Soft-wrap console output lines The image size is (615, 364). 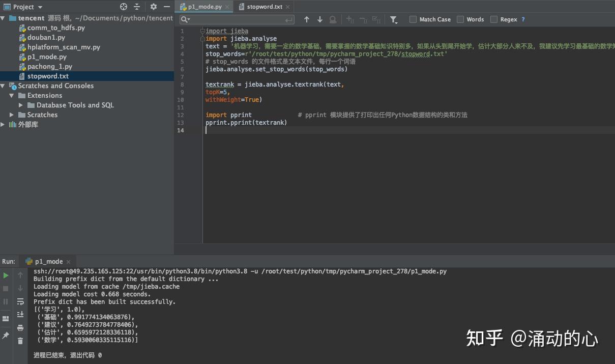coord(20,301)
